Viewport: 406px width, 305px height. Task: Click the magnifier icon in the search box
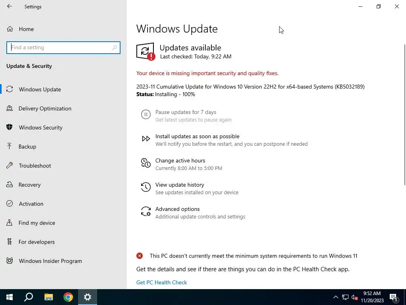(115, 48)
